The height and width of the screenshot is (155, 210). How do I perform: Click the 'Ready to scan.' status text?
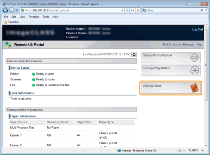click(46, 79)
